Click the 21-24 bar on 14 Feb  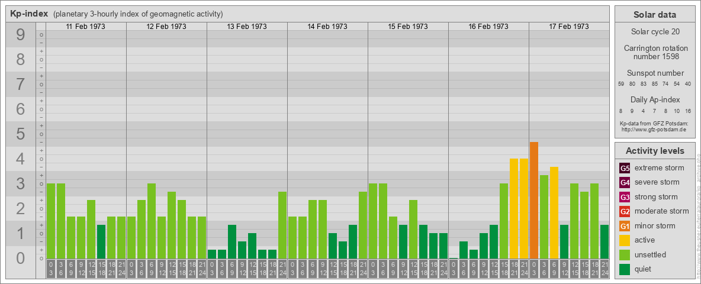(x=363, y=225)
